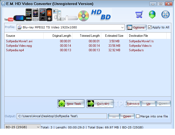The image size is (175, 135).
Task: Sort by Source column header
Action: pyautogui.click(x=24, y=36)
